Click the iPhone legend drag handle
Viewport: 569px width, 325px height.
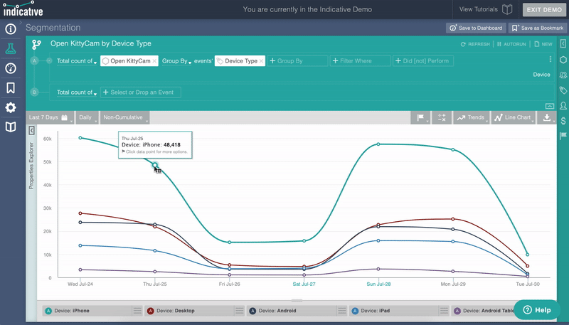pos(137,311)
